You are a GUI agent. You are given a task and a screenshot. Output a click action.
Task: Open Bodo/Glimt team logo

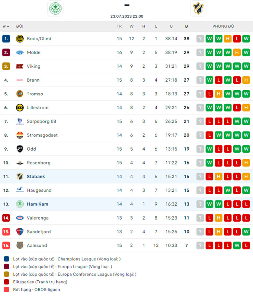(x=20, y=39)
